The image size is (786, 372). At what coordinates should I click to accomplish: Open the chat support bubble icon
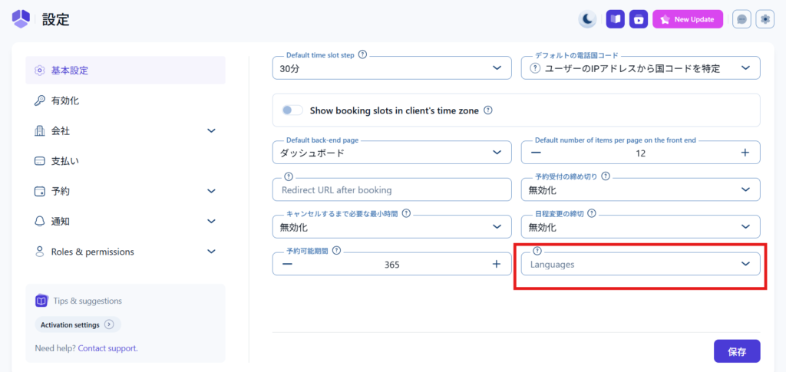pos(741,19)
